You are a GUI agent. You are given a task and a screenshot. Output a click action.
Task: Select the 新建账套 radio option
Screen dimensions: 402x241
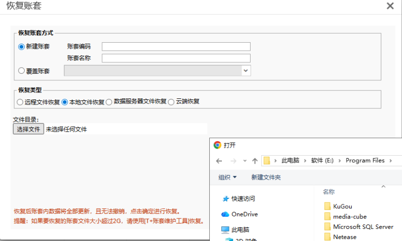[x=21, y=47]
